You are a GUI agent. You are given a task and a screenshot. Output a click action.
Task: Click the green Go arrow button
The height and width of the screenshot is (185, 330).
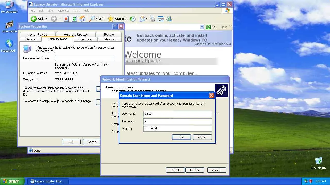[x=208, y=27]
